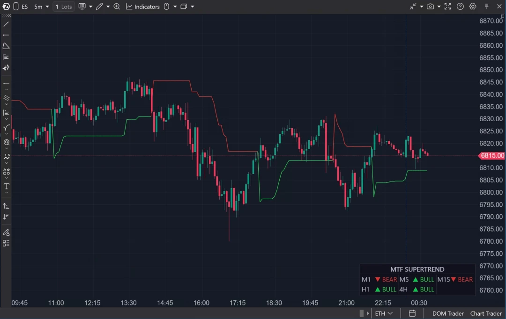Screen dimensions: 506x319
Task: Click the compress arrows icon
Action: [413, 7]
